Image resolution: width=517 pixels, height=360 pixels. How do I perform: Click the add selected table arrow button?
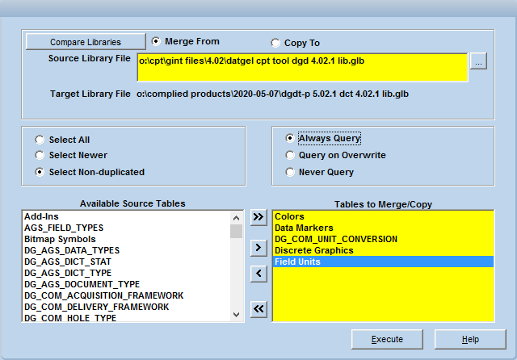[x=258, y=248]
